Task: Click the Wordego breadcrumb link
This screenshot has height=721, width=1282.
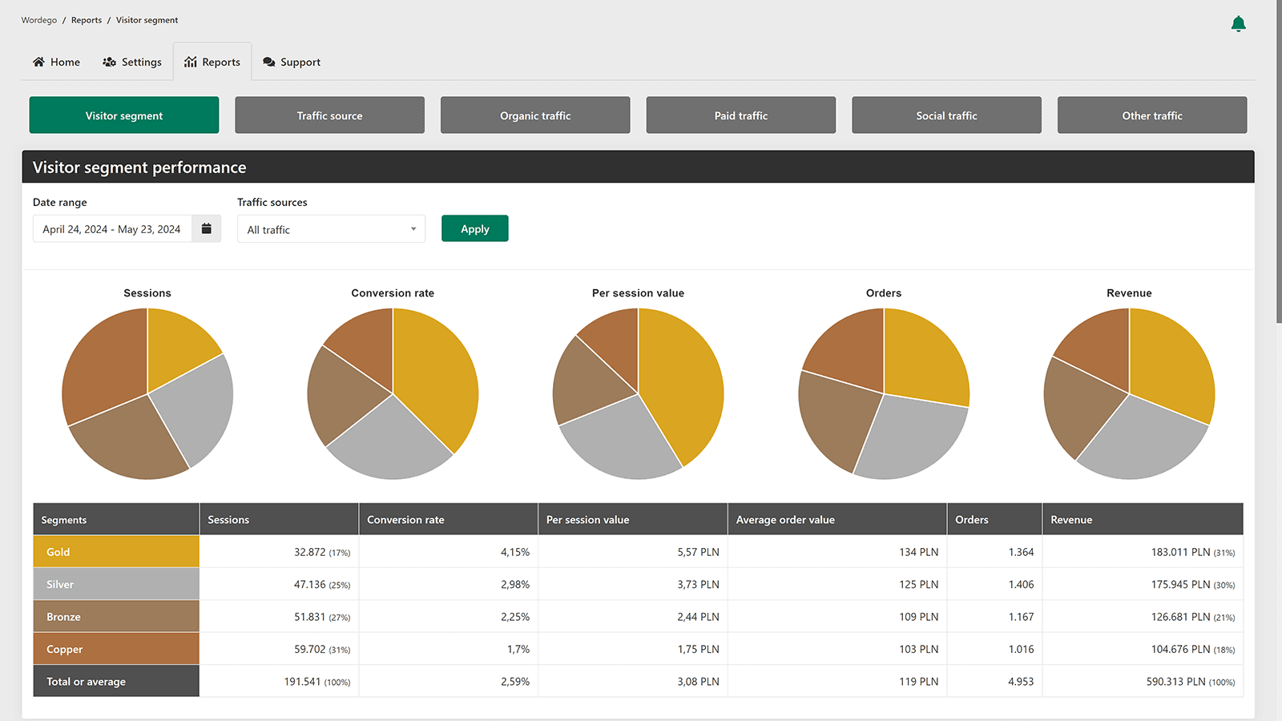Action: coord(38,19)
